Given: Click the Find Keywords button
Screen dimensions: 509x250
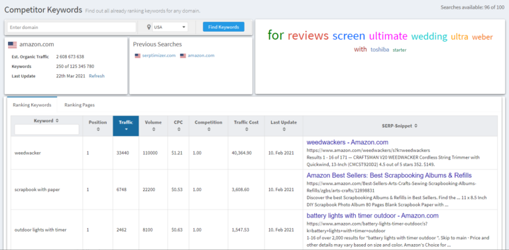Looking at the screenshot, I should point(223,27).
